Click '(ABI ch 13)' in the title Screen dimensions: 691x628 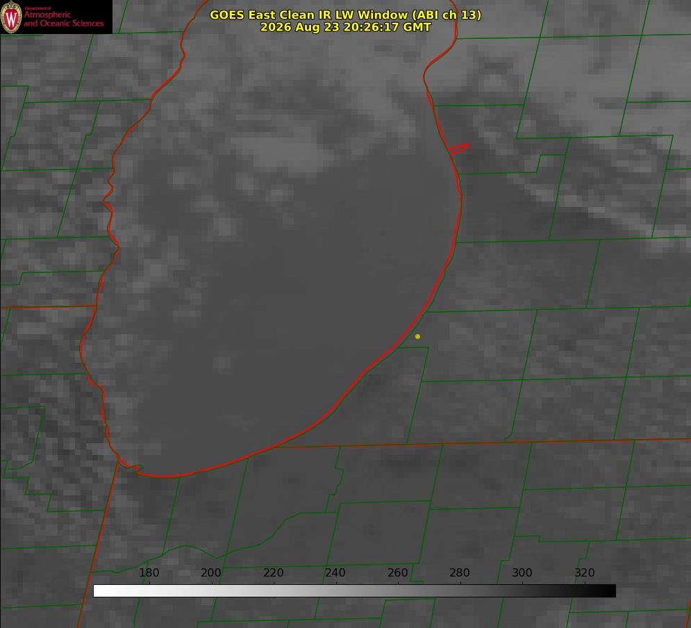point(446,15)
